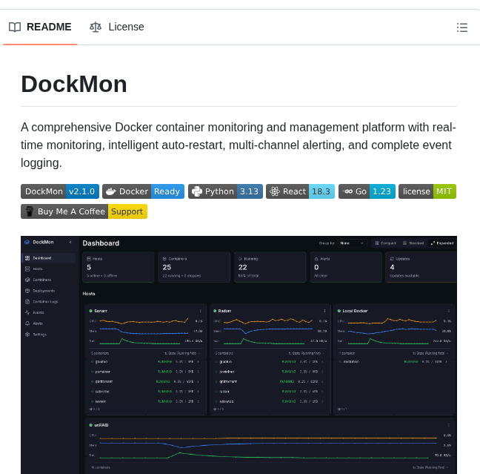The width and height of the screenshot is (480, 474).
Task: Click the Running stat card showing 22
Action: point(270,267)
